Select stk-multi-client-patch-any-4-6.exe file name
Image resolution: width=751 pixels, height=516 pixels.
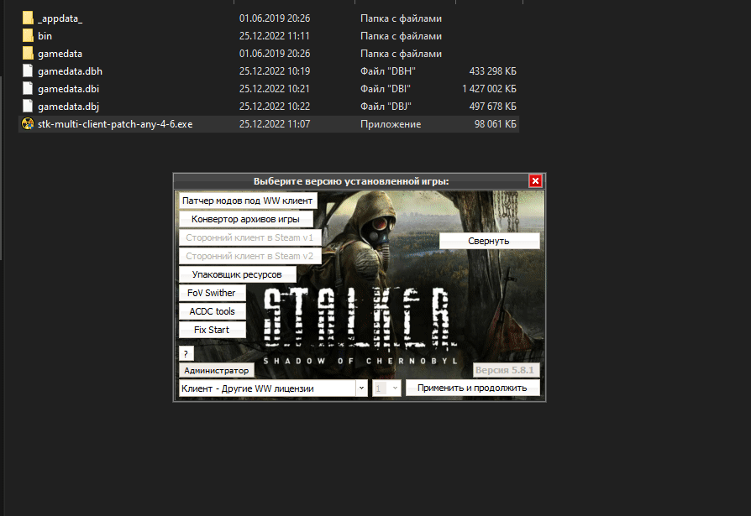click(x=115, y=124)
